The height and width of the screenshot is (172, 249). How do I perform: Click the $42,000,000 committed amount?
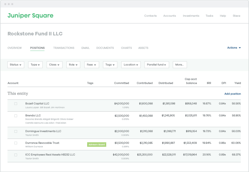(x=121, y=155)
